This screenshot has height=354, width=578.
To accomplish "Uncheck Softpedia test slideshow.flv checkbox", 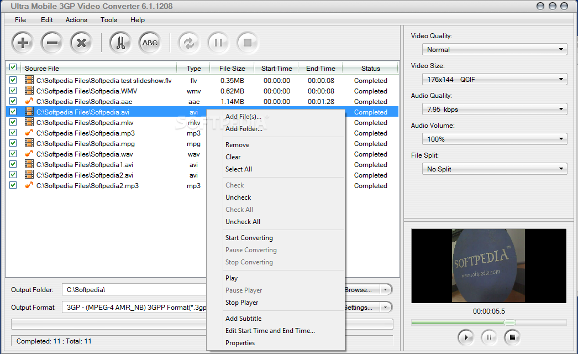I will click(x=13, y=80).
